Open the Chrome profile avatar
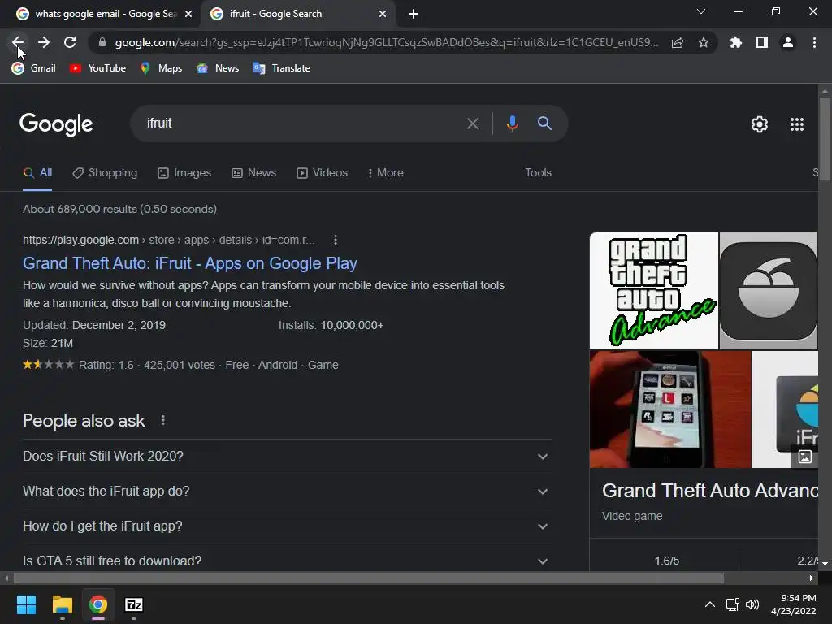The height and width of the screenshot is (624, 832). 788,42
